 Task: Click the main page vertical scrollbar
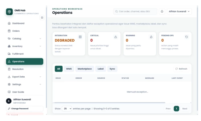pos(197,58)
